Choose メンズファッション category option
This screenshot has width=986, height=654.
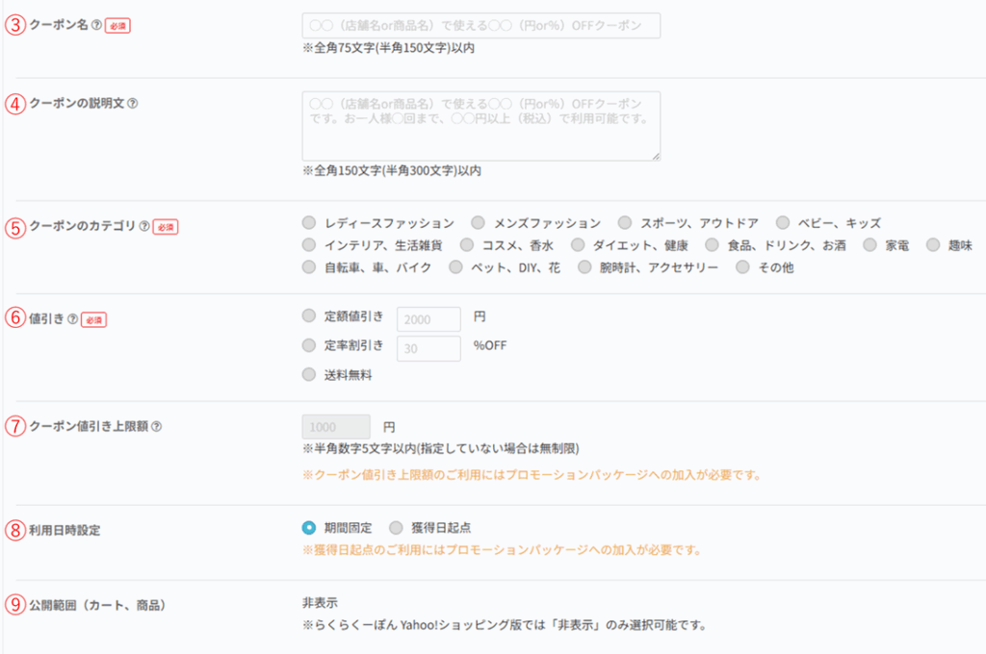(478, 223)
